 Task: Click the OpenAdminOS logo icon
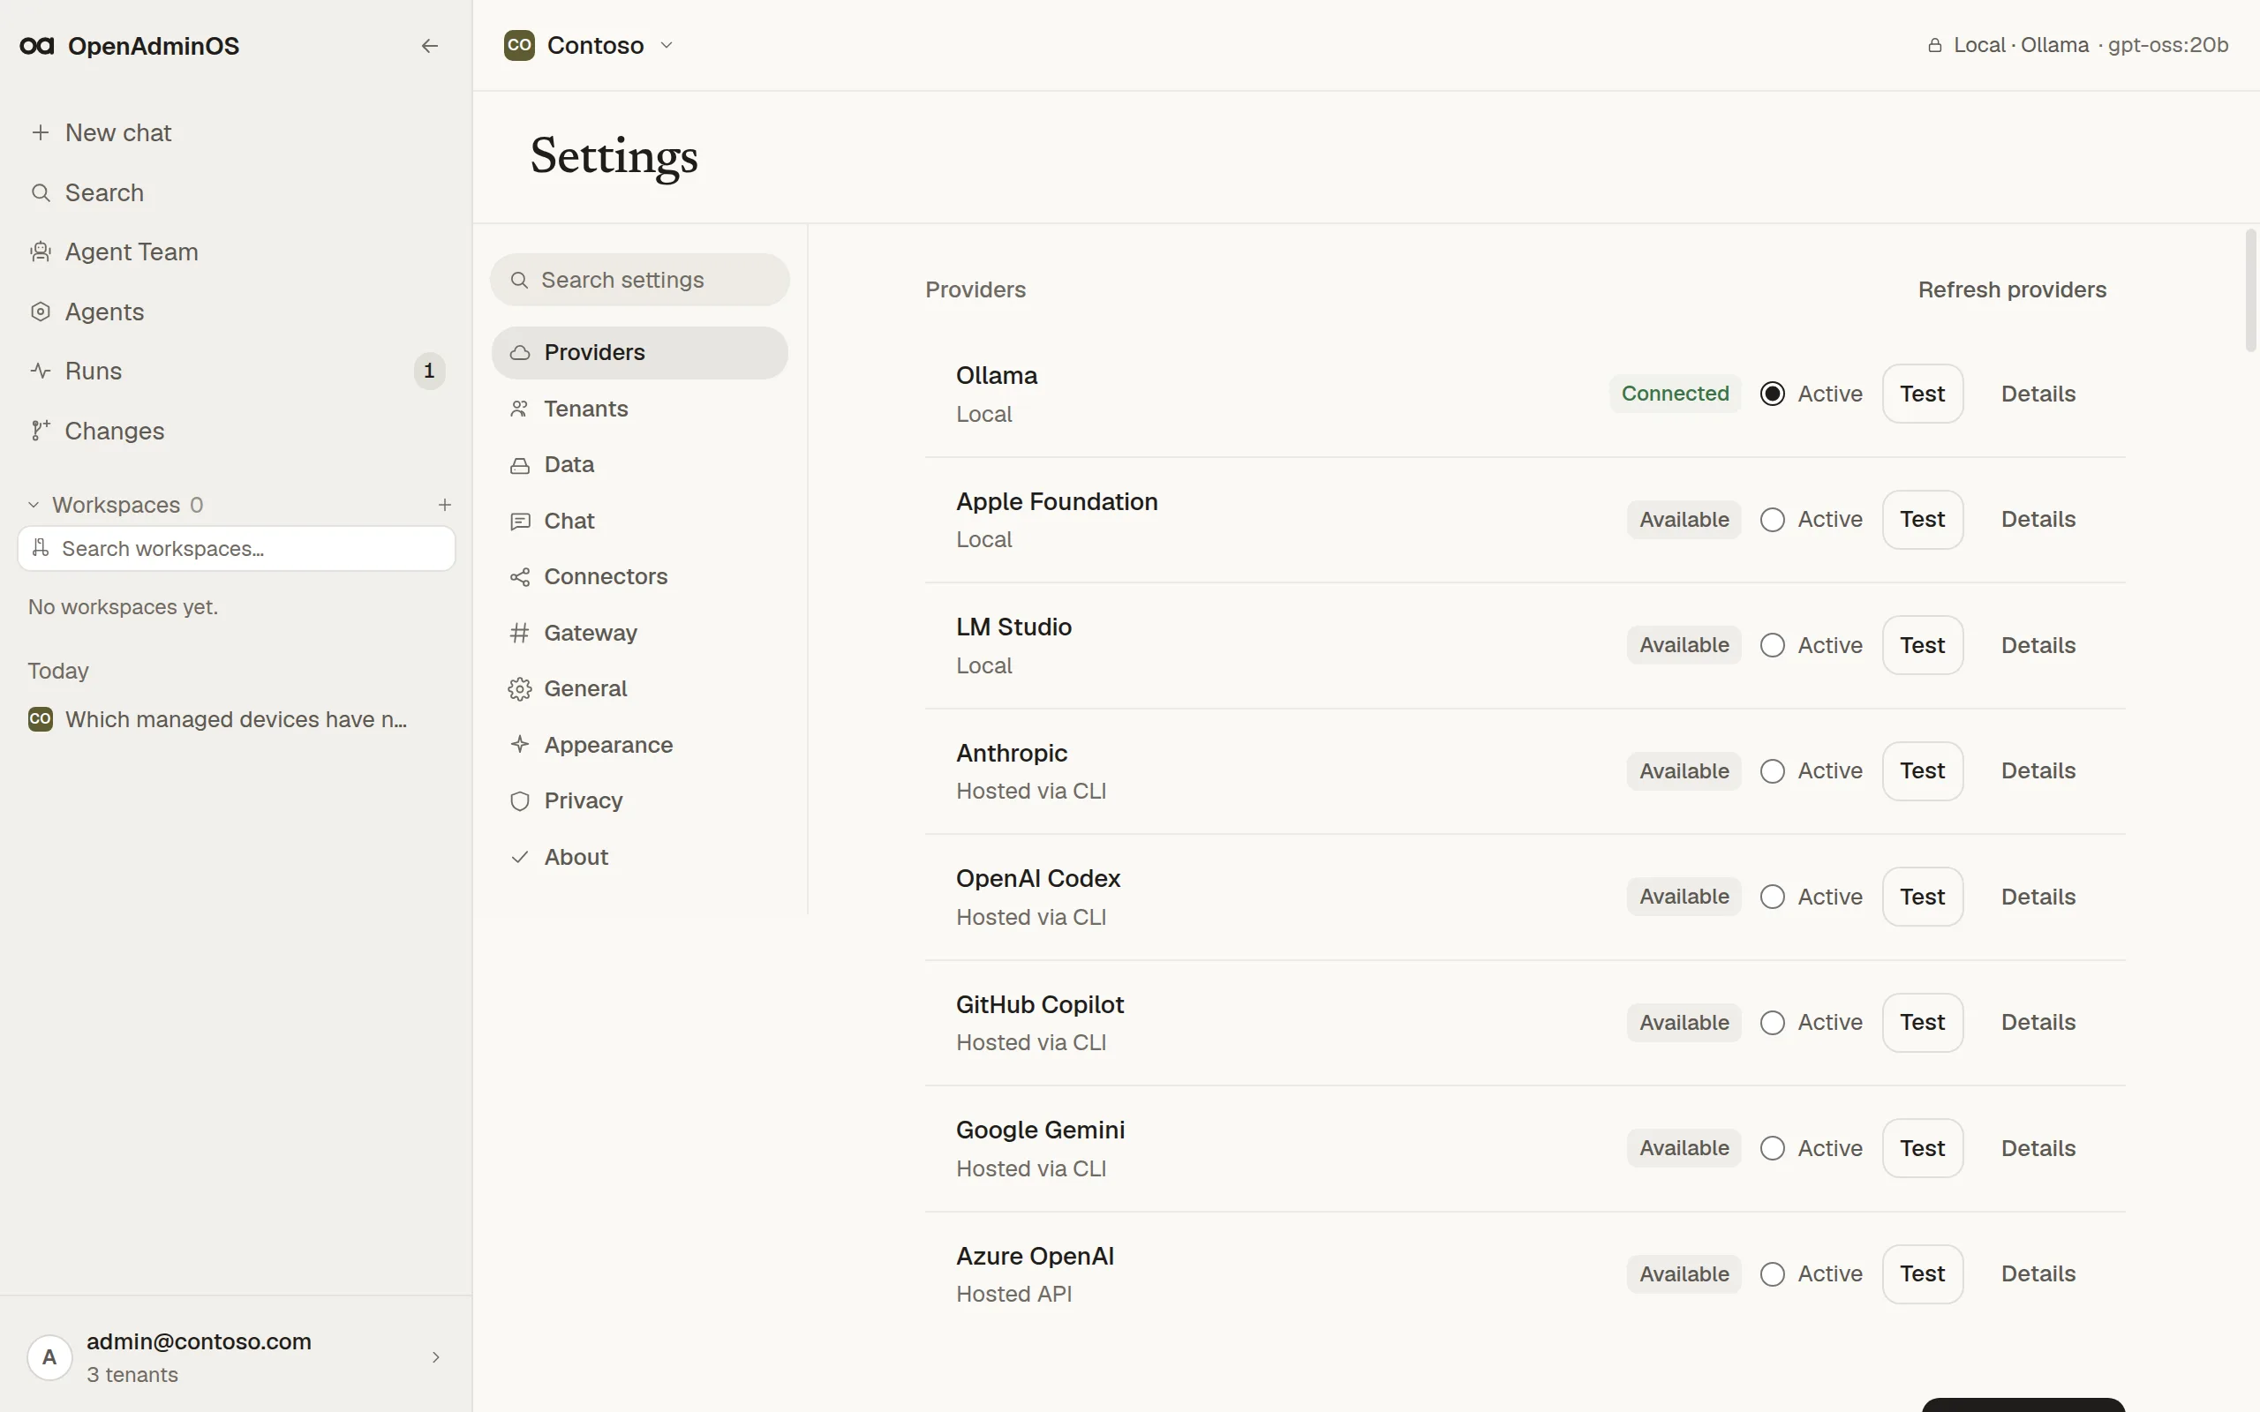click(x=37, y=46)
